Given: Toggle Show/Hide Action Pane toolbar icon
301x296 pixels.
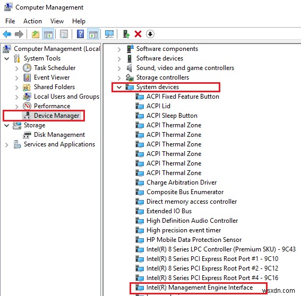Looking at the screenshot, I should pos(93,34).
